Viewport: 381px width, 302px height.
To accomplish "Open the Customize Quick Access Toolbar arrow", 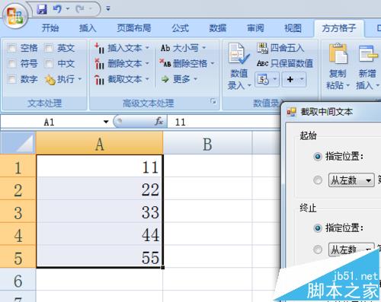I will click(x=108, y=9).
